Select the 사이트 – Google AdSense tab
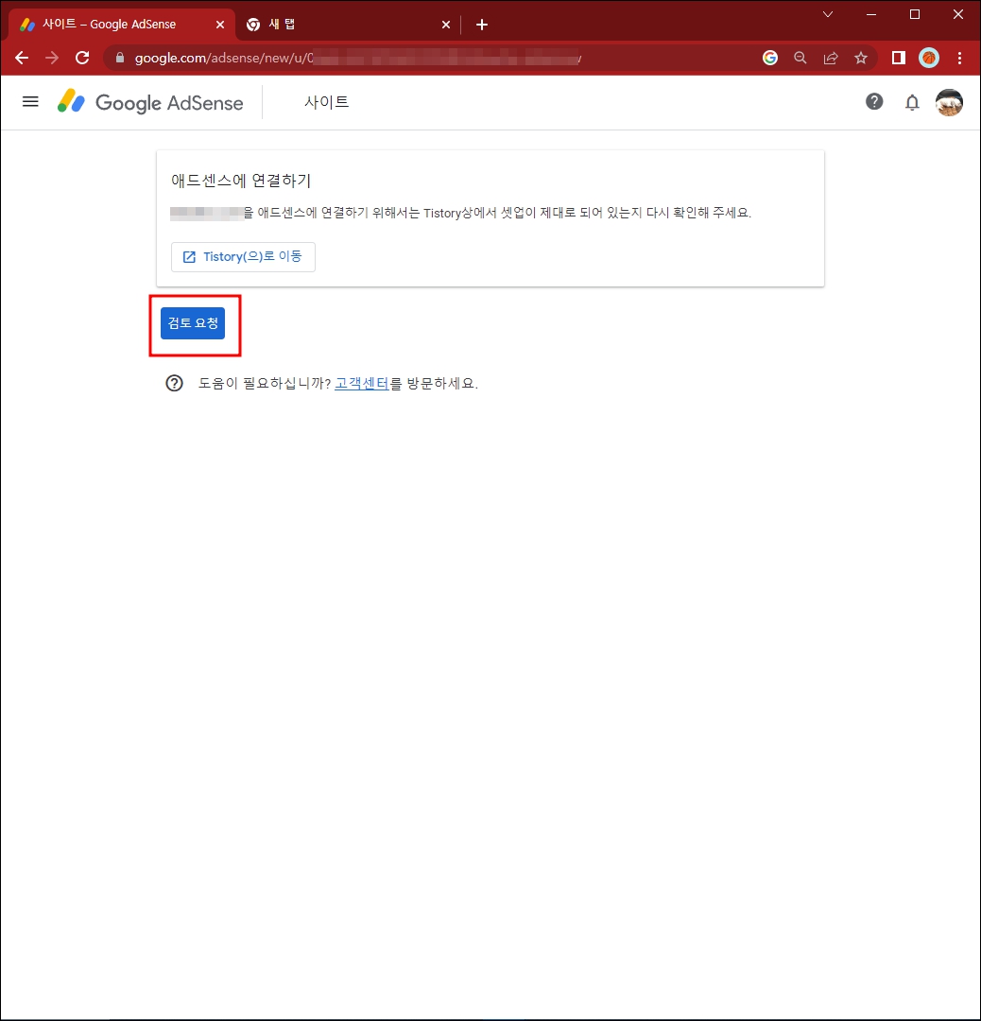This screenshot has width=981, height=1021. point(113,24)
